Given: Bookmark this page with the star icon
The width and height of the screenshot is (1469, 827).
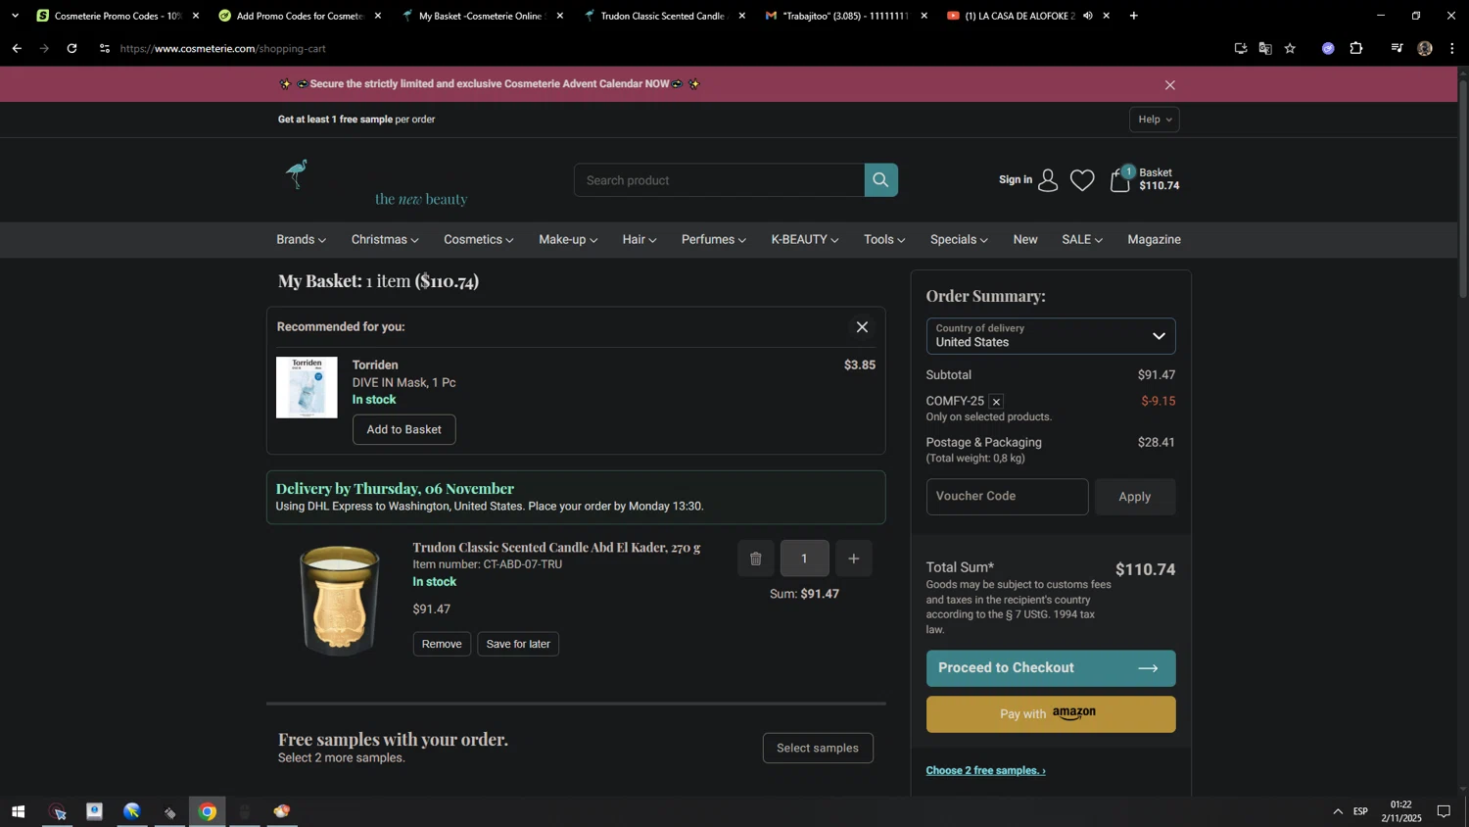Looking at the screenshot, I should click(1290, 48).
